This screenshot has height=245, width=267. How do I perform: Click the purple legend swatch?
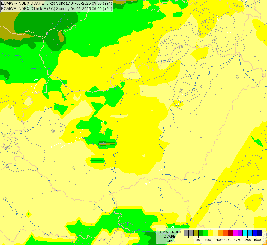[240, 233]
